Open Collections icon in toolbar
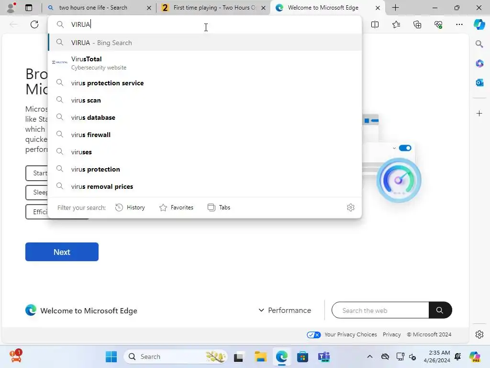Screen dimensions: 490x368 pyautogui.click(x=417, y=24)
